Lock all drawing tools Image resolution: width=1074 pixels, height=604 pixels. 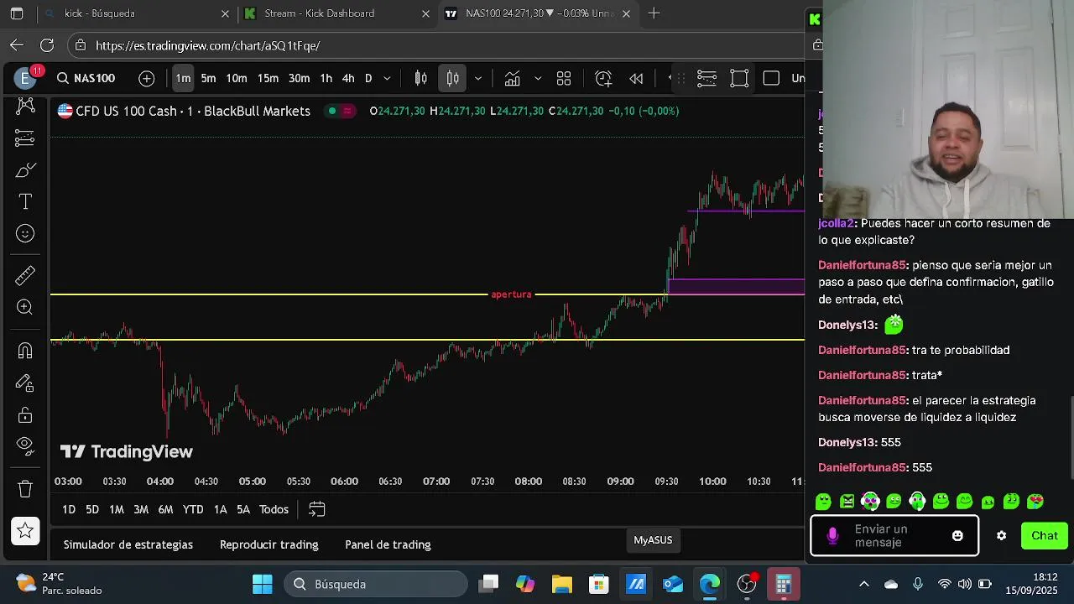[25, 415]
